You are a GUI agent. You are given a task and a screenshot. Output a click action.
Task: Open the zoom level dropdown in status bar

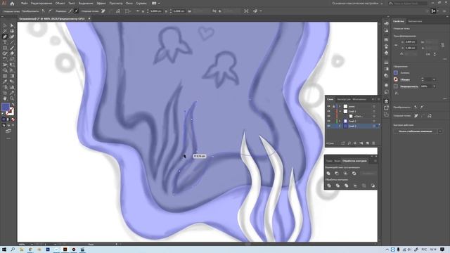[32, 245]
